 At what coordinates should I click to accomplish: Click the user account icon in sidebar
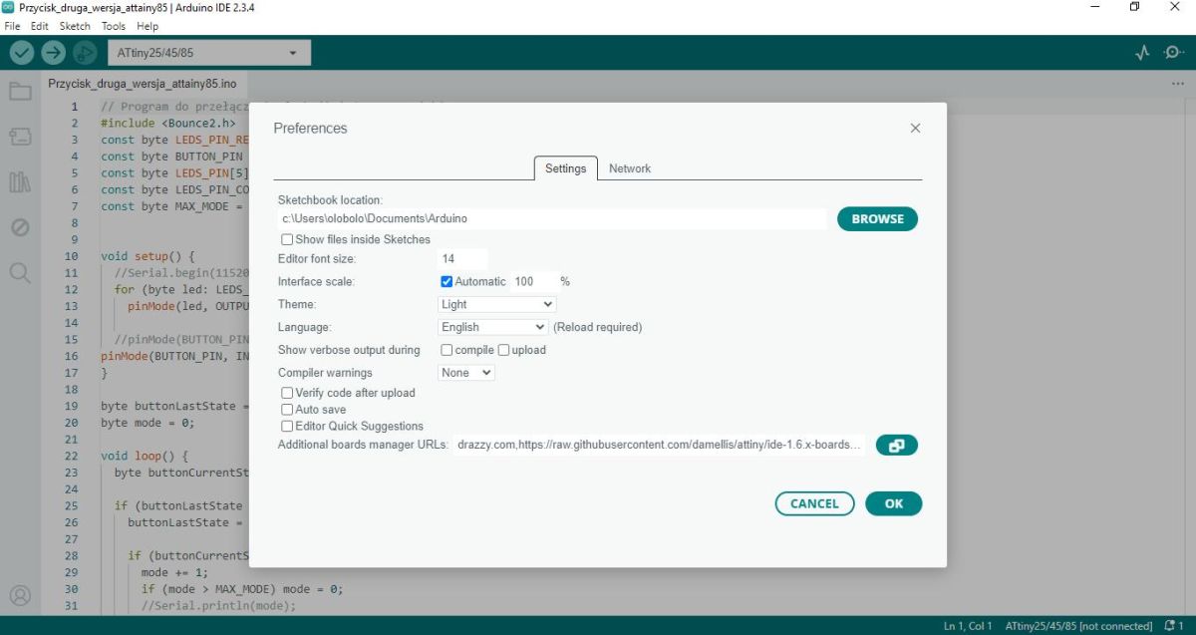[x=20, y=595]
